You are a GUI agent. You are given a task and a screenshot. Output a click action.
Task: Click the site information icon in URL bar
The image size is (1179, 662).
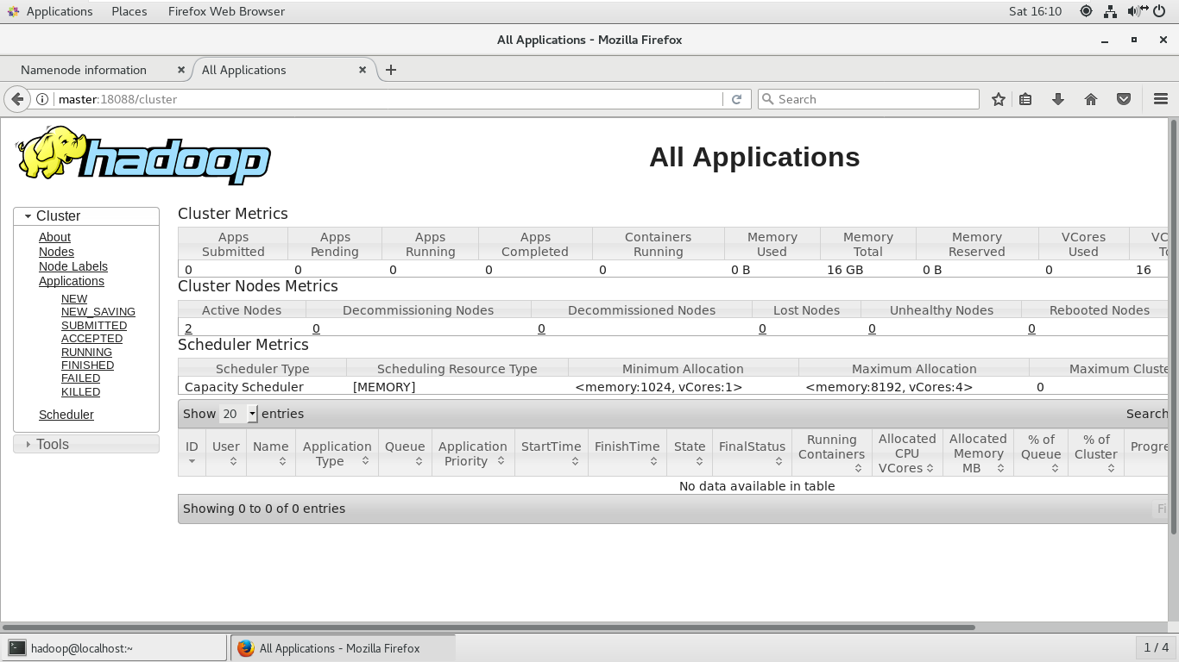(x=43, y=99)
